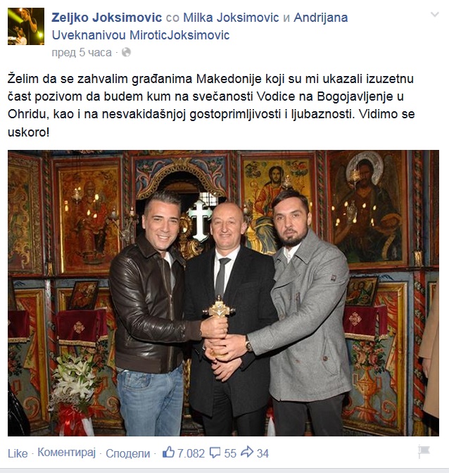View the 34 shares
Screen dimensions: 449x473
[x=263, y=453]
